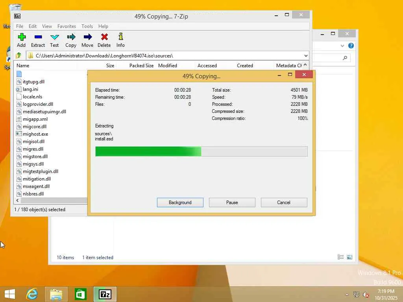Switch Explorer to large icons view
This screenshot has width=403, height=302.
349,257
